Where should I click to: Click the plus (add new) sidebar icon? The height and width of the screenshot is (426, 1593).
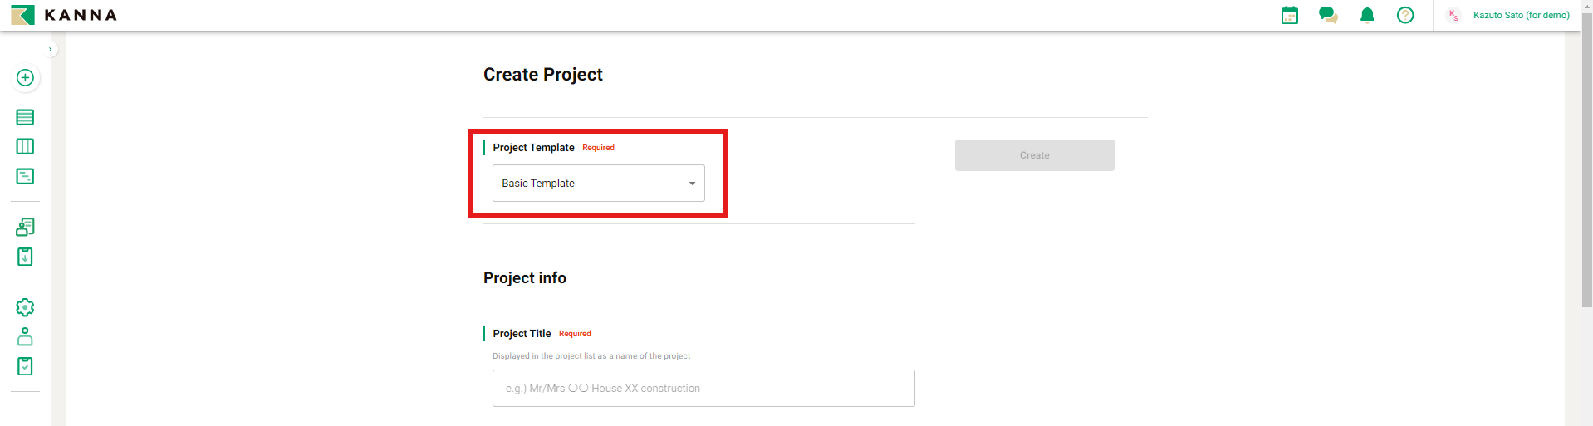click(x=25, y=78)
